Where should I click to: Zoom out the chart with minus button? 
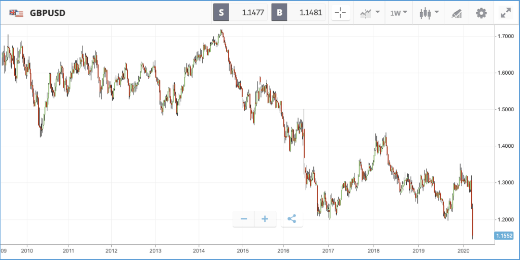pyautogui.click(x=244, y=219)
